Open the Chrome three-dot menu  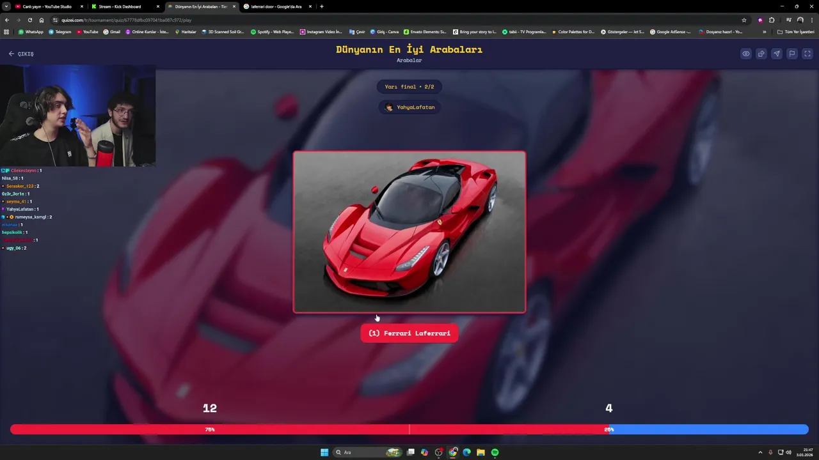pyautogui.click(x=812, y=20)
